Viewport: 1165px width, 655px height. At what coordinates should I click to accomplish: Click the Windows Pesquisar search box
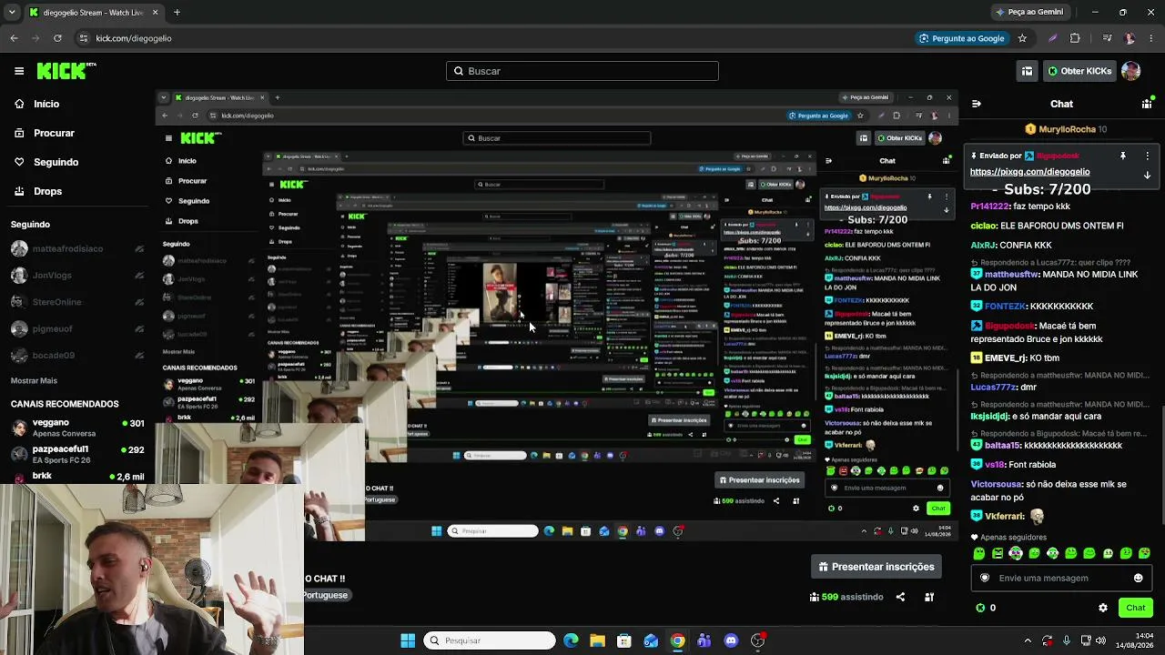click(x=490, y=640)
